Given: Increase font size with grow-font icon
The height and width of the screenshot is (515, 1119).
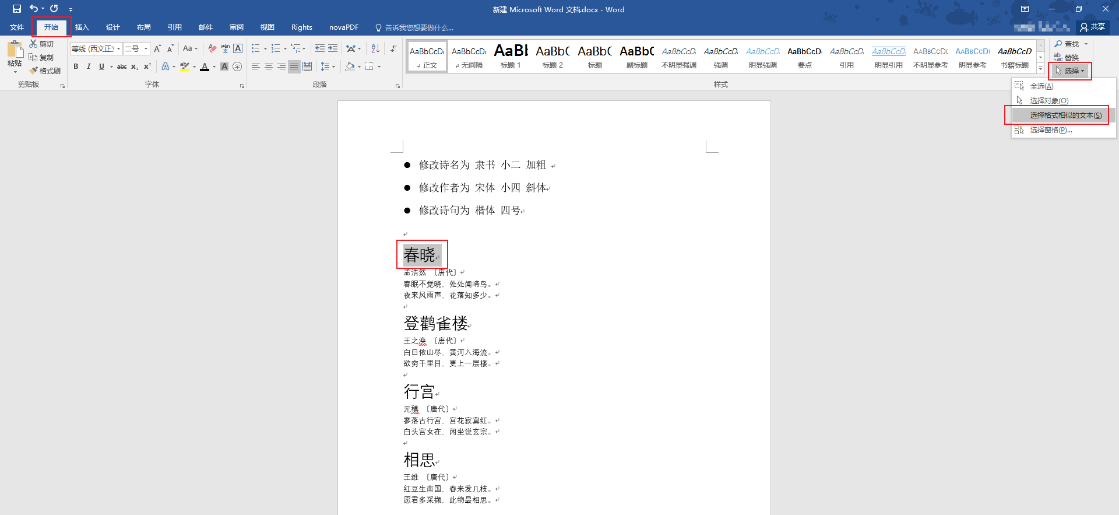Looking at the screenshot, I should [x=157, y=48].
